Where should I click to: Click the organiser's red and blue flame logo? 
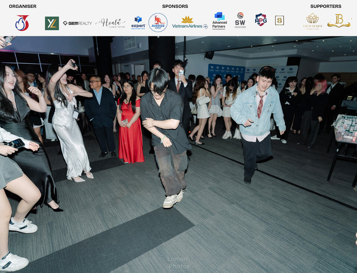pyautogui.click(x=22, y=23)
